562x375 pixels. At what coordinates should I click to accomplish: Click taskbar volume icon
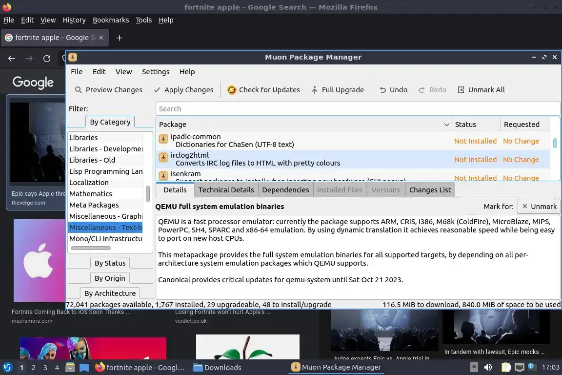point(488,367)
